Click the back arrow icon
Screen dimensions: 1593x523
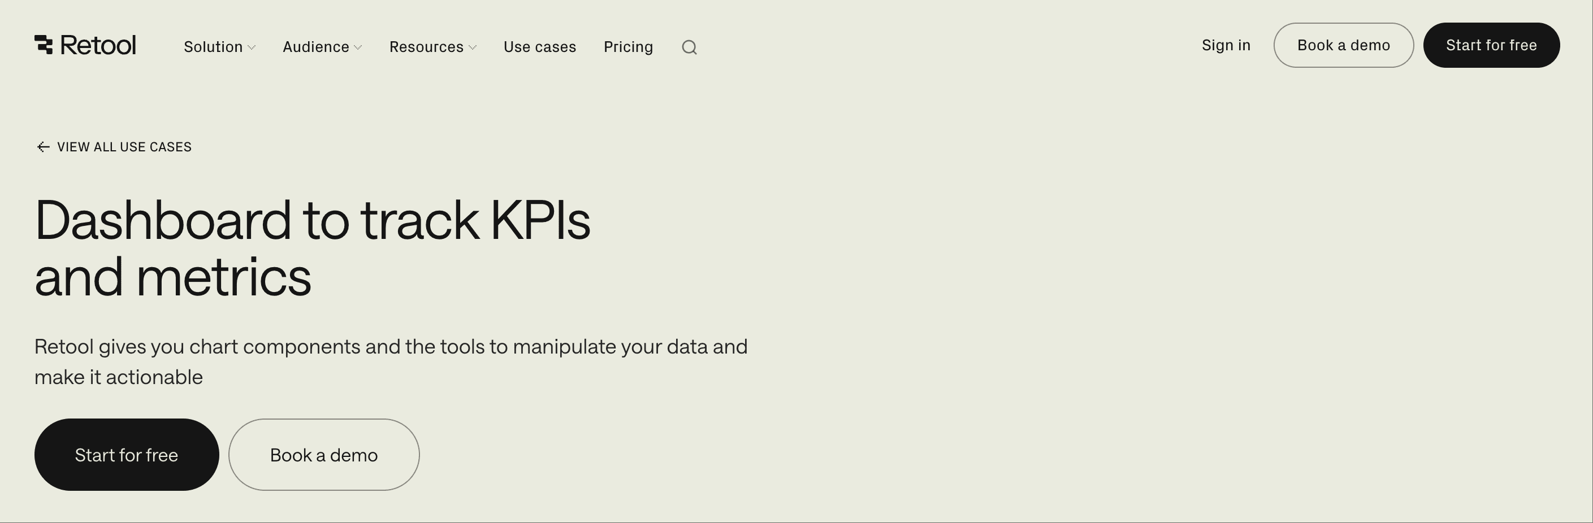click(42, 147)
